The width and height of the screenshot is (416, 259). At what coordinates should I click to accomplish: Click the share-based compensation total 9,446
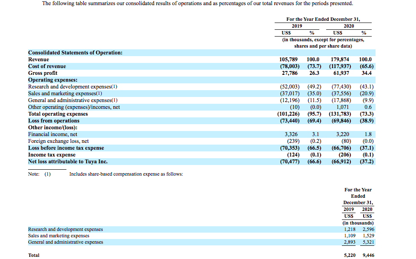(x=368, y=255)
